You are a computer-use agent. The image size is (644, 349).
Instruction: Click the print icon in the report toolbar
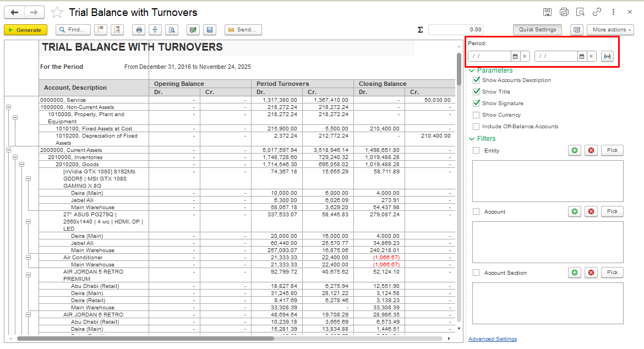[x=139, y=30]
